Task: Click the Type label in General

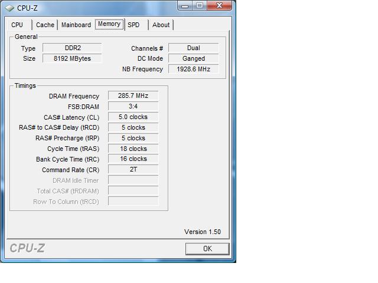Action: click(x=28, y=48)
